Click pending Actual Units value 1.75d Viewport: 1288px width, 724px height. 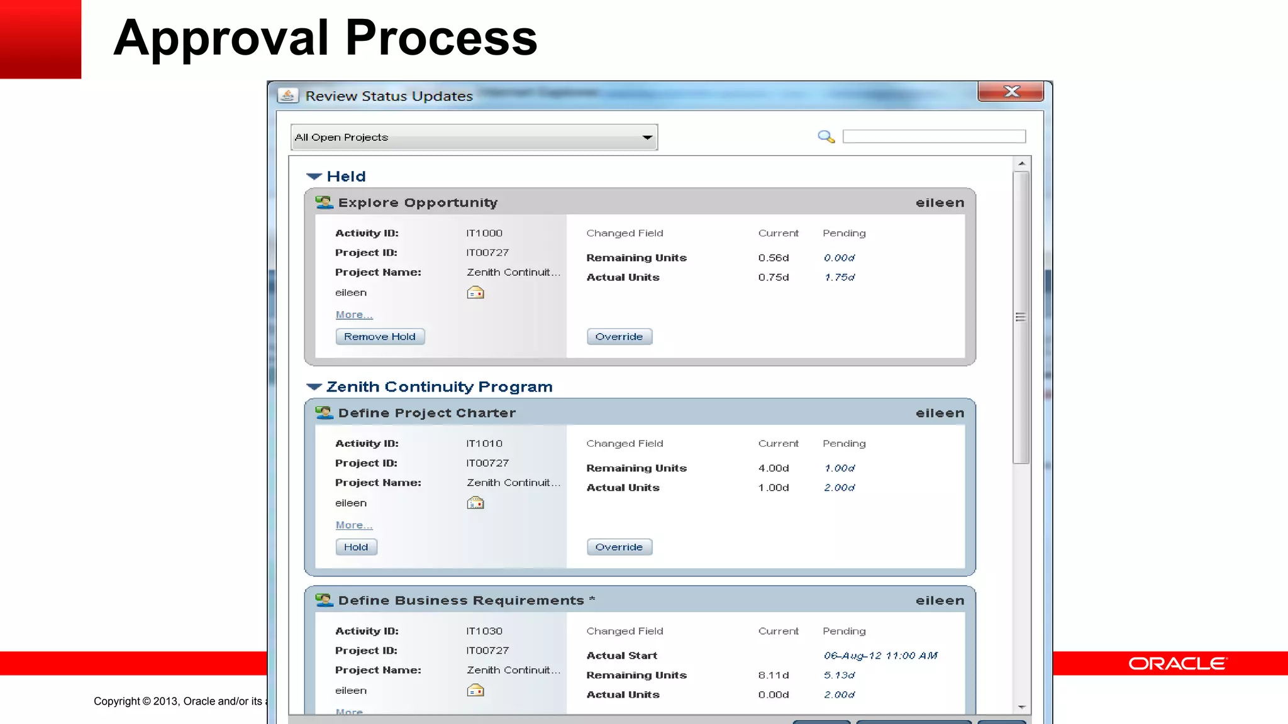839,277
